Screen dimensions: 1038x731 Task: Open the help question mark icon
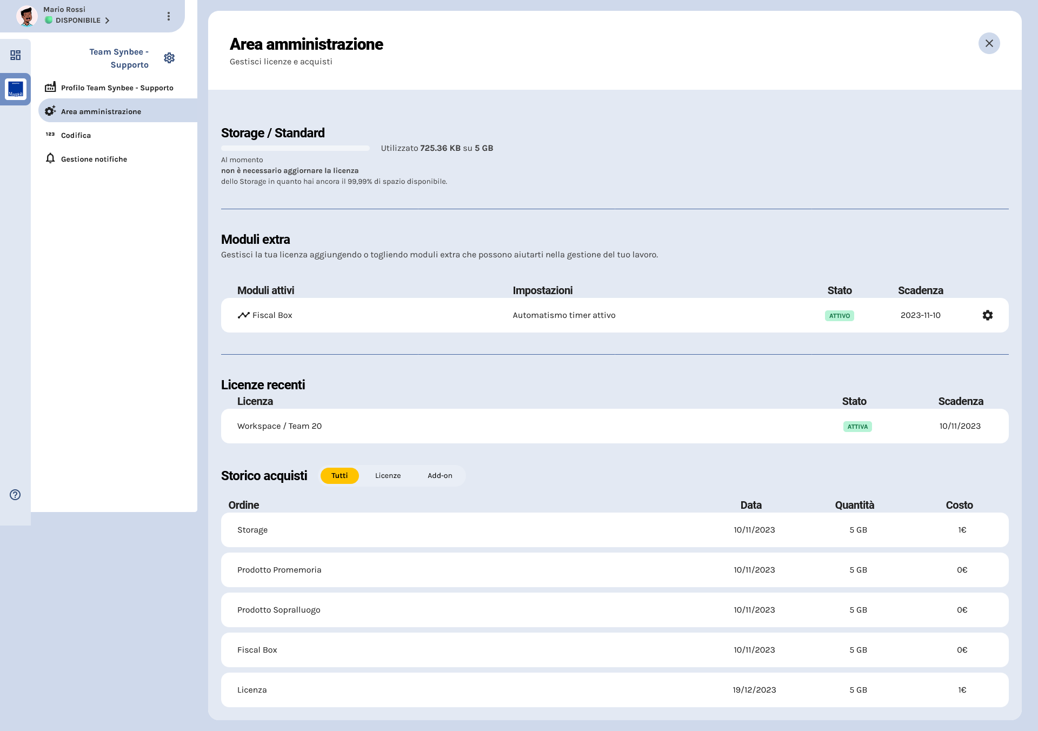point(15,495)
